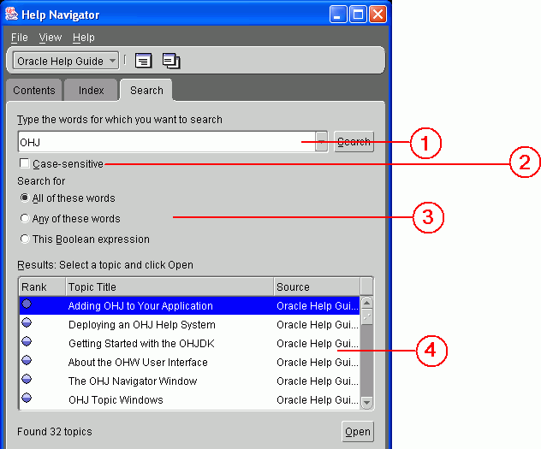
Task: Select result 'OHJ Topic Windows'
Action: click(x=189, y=399)
